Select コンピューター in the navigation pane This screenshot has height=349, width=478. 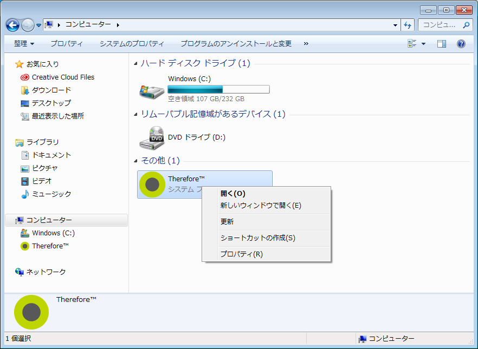[67, 220]
